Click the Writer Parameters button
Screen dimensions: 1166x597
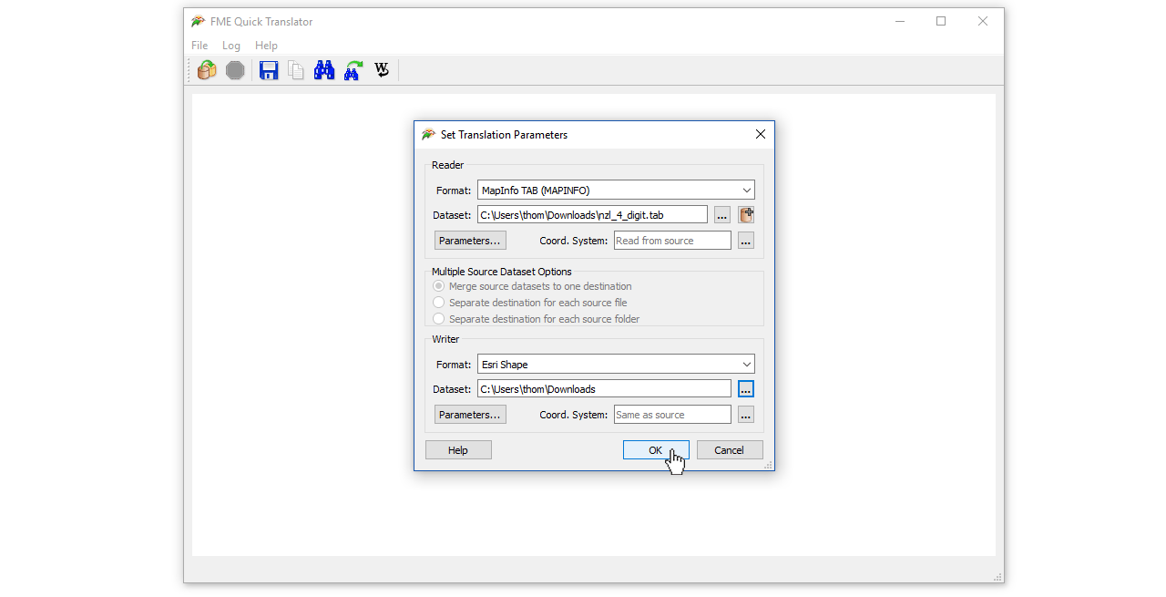[470, 415]
